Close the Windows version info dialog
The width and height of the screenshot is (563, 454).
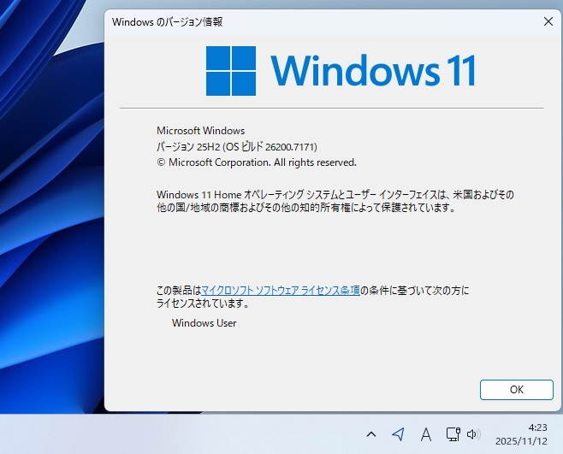click(548, 22)
